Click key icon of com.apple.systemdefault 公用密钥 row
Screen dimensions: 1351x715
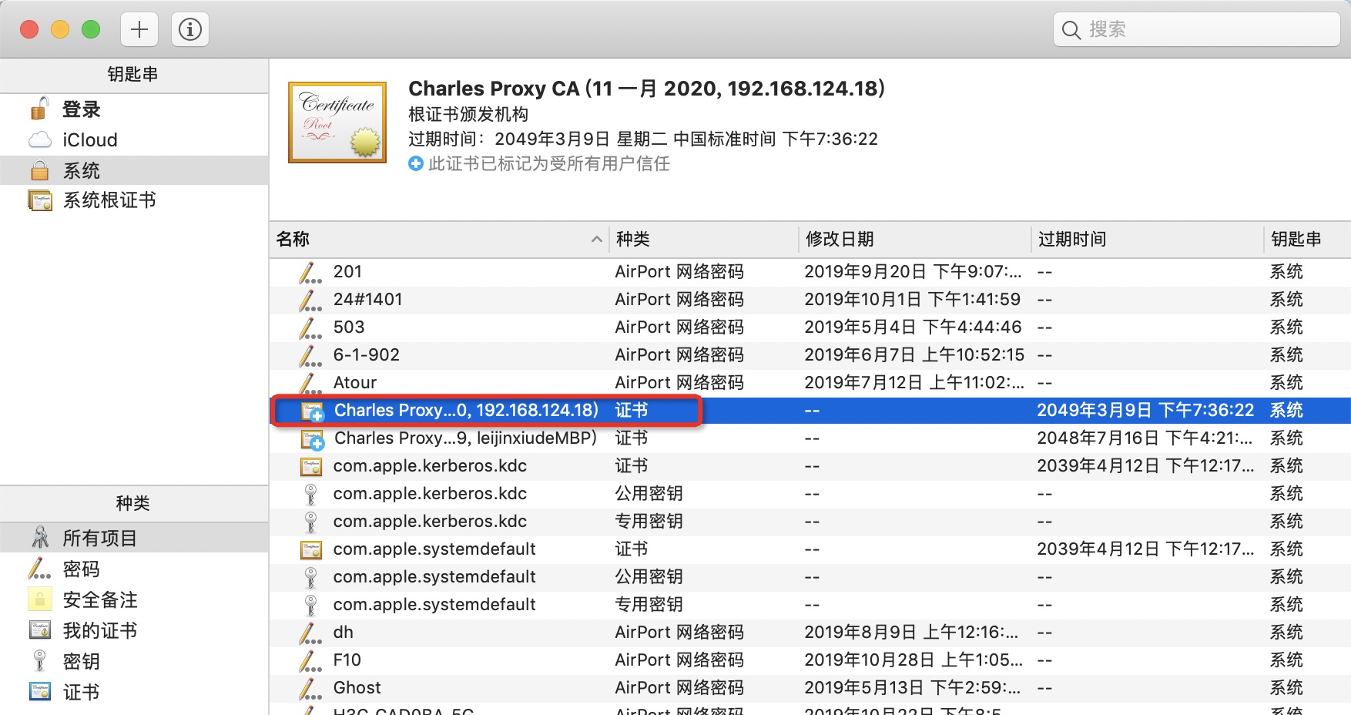311,577
